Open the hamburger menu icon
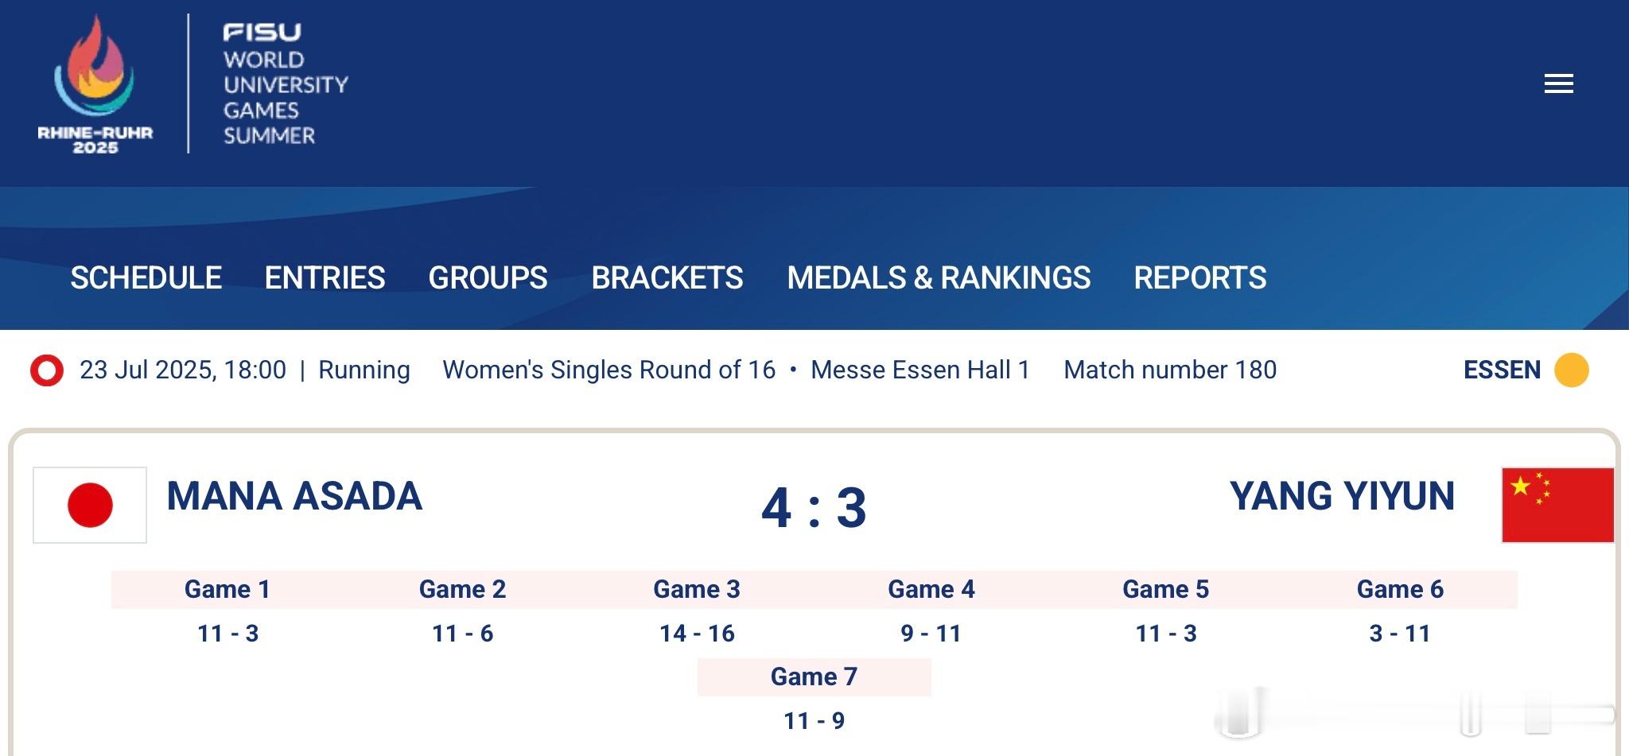Viewport: 1629px width, 756px height. click(x=1558, y=83)
